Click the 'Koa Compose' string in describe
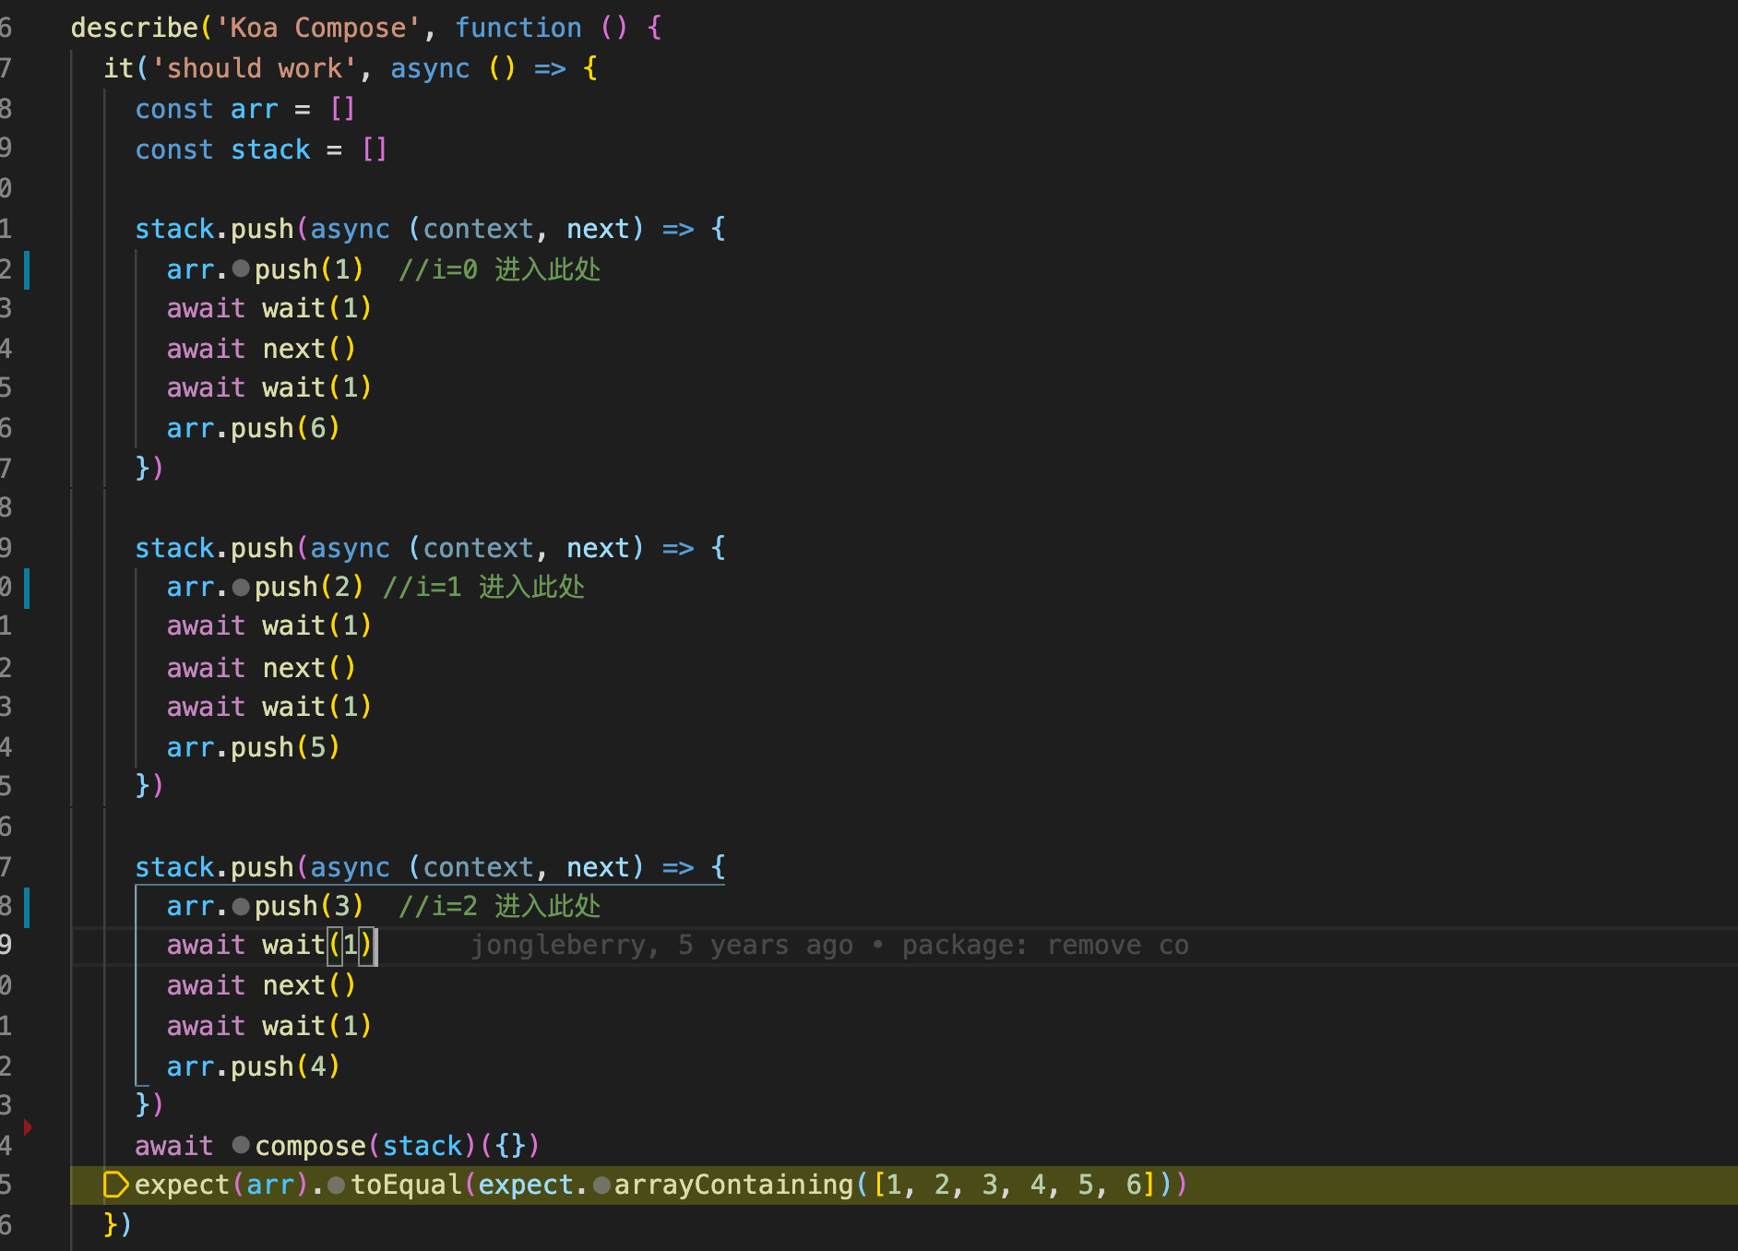Screen dimensions: 1738x1251 (x=318, y=28)
